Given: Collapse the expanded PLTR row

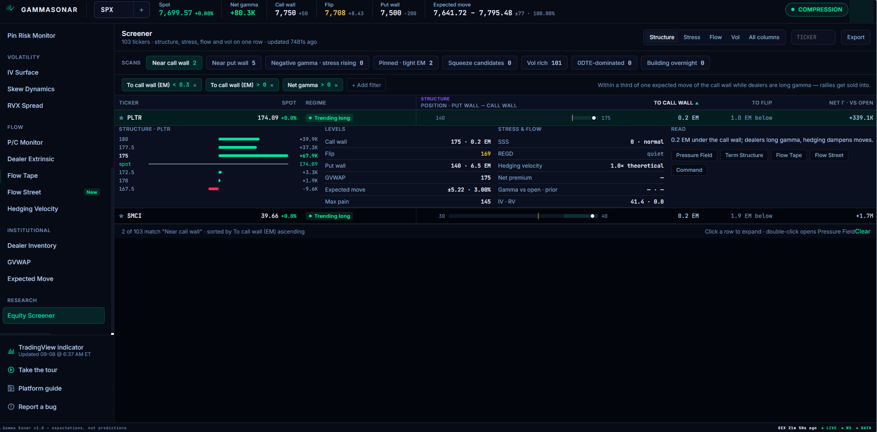Looking at the screenshot, I should 495,118.
